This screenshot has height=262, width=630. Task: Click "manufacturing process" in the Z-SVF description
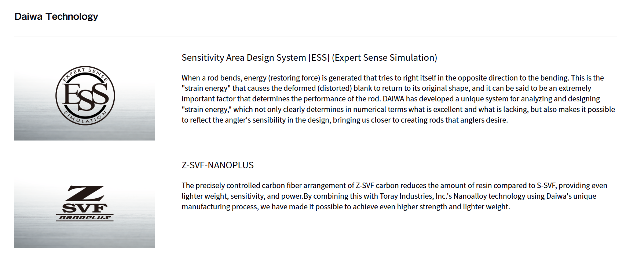(220, 207)
